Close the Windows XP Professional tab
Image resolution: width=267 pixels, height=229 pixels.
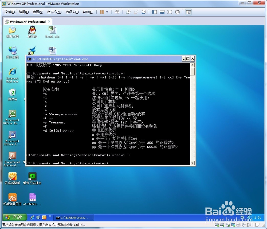point(49,21)
